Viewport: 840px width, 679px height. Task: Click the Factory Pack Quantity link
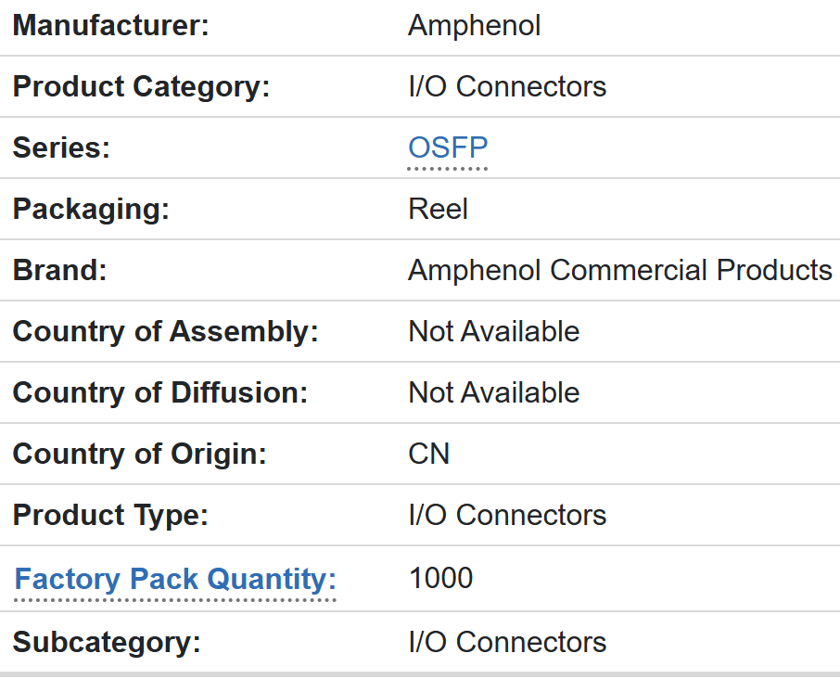click(175, 580)
